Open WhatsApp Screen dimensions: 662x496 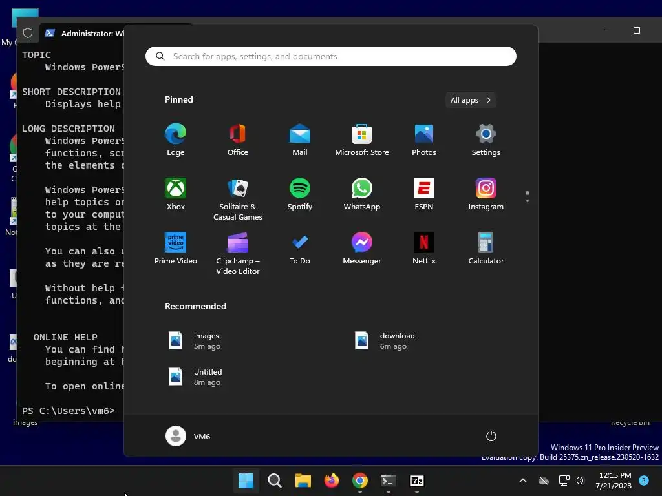362,194
